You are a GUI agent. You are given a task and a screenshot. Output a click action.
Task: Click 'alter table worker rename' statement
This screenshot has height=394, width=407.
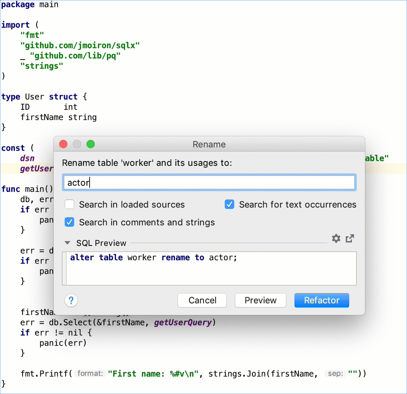(154, 258)
